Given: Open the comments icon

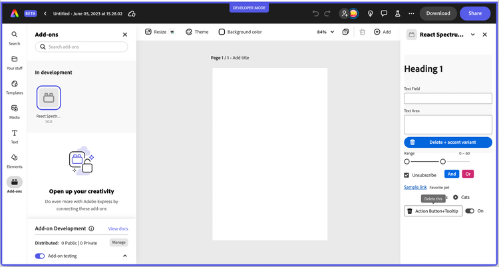Looking at the screenshot, I should point(384,13).
